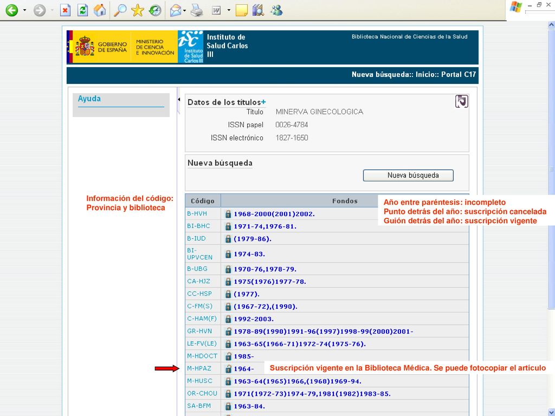Viewport: 555px width, 416px height.
Task: Refresh the current page
Action: coord(82,10)
